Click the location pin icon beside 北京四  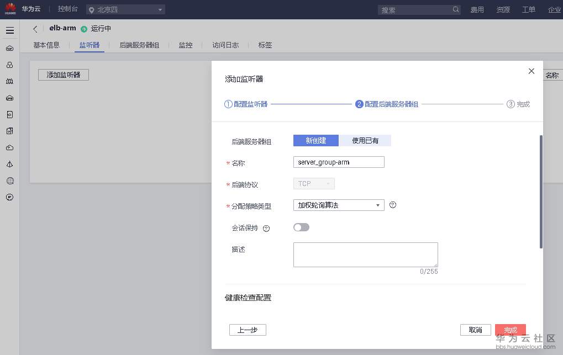[92, 9]
